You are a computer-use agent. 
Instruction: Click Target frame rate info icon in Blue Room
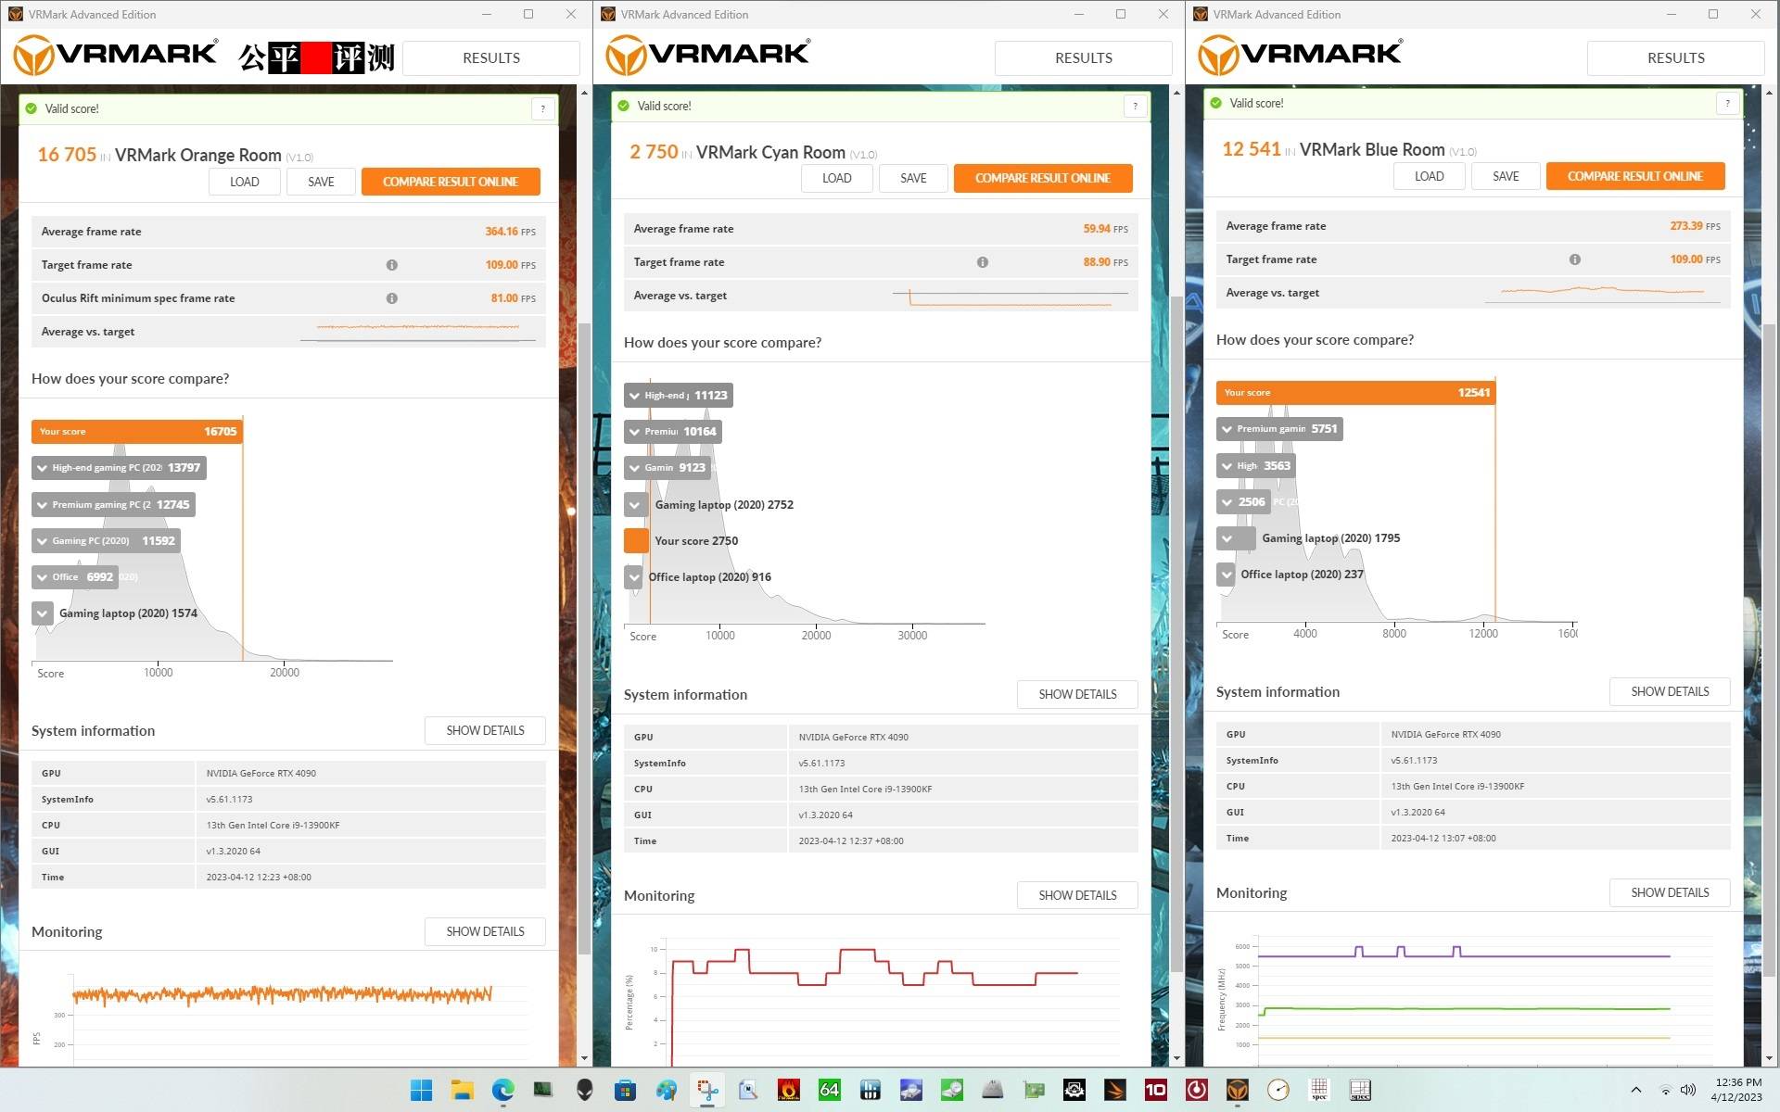[1575, 259]
